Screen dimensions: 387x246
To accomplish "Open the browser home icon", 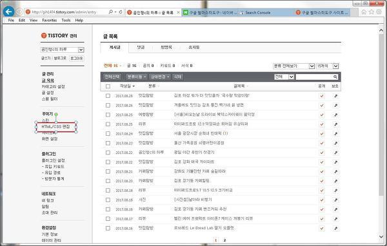I will pyautogui.click(x=364, y=12).
